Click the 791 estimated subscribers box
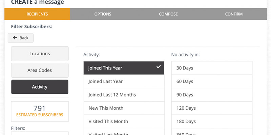Image resolution: width=271 pixels, height=135 pixels. (40, 111)
